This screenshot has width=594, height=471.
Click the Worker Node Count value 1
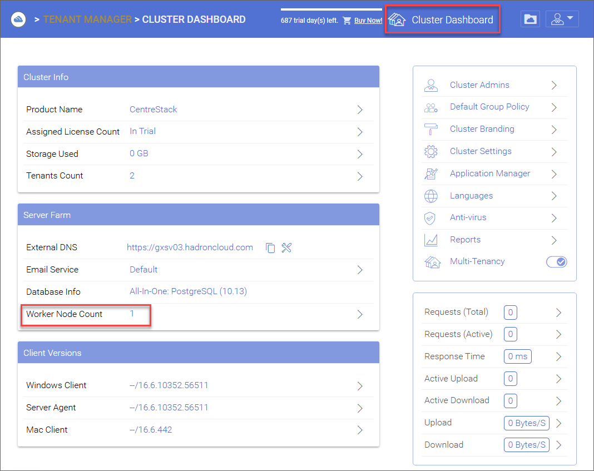coord(132,314)
